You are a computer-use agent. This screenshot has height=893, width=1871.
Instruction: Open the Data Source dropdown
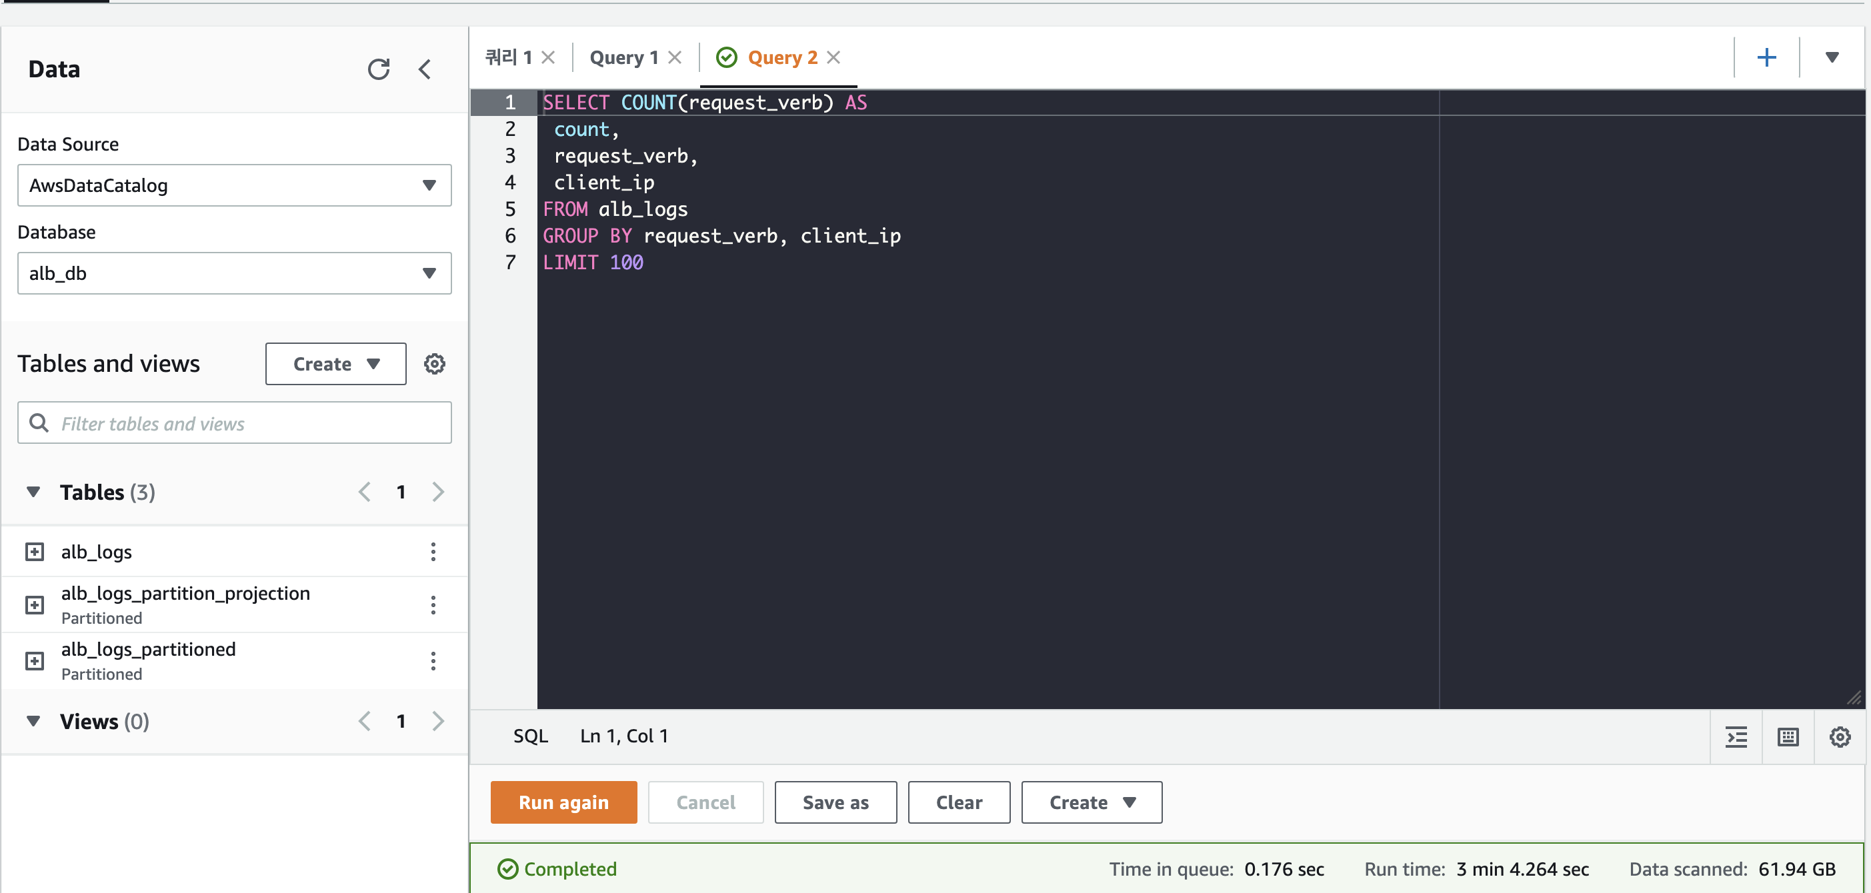click(x=234, y=185)
